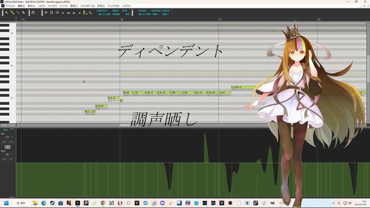
Task: Expand the piano roll corner dropdown arrow
Action: coord(8,125)
